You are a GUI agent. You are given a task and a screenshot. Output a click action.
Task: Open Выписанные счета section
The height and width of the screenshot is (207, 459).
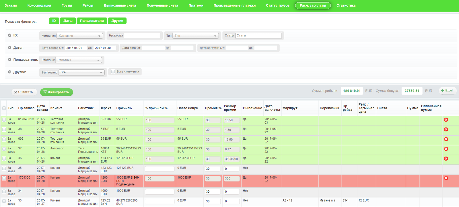click(x=120, y=5)
